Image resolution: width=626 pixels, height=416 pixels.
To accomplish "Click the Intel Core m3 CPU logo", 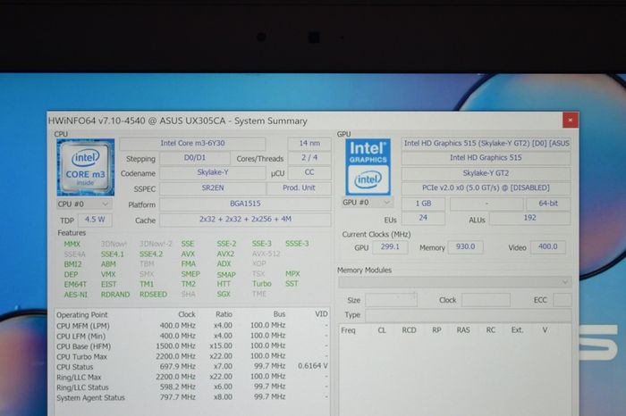I will (x=86, y=167).
